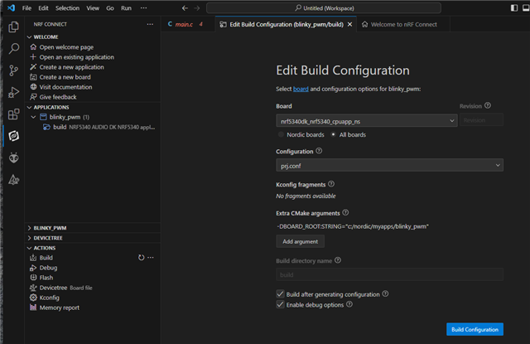Collapse the APPLICATIONS section

(x=30, y=107)
